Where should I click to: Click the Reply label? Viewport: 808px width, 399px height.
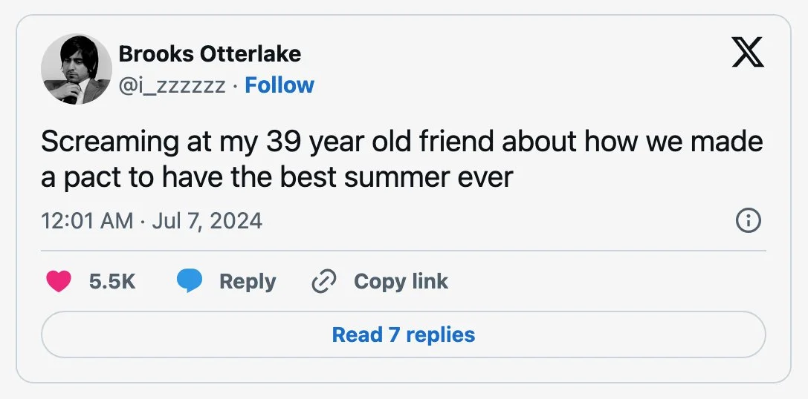click(x=248, y=282)
